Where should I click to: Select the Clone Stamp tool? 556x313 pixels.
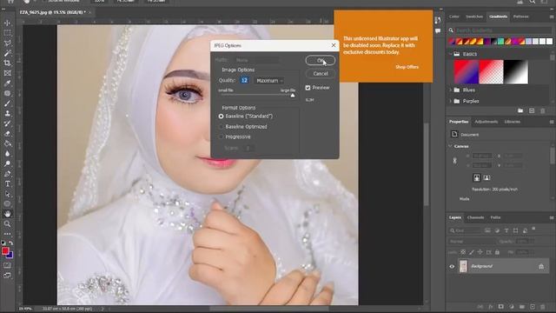click(7, 114)
